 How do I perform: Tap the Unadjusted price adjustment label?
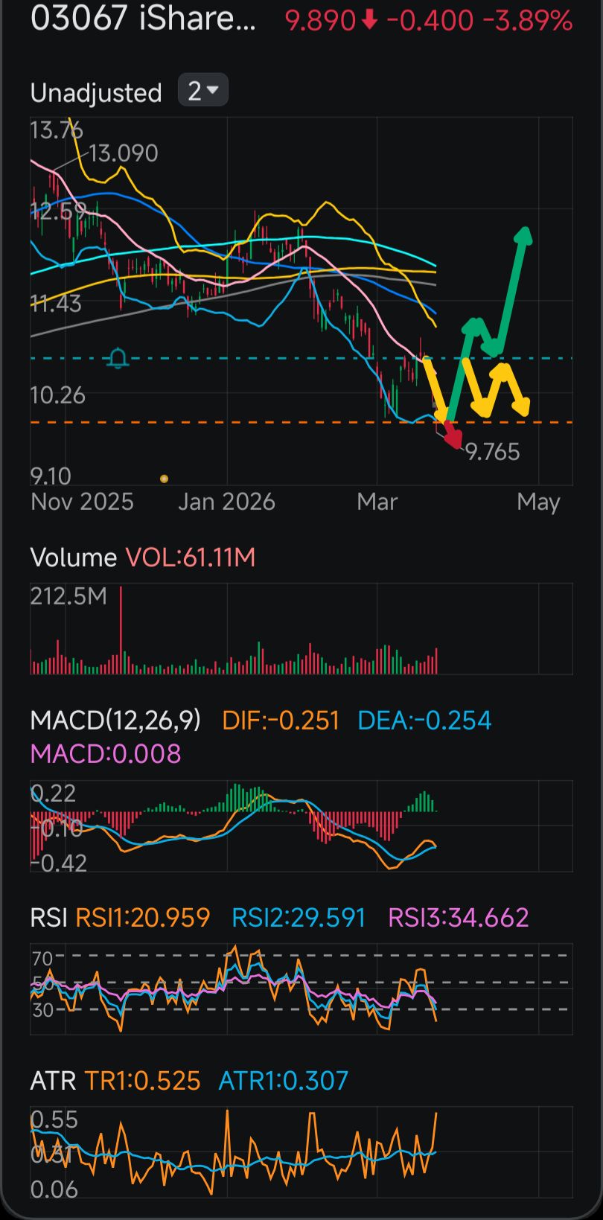pyautogui.click(x=96, y=93)
